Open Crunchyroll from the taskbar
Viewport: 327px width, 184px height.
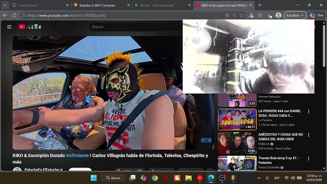click(177, 178)
